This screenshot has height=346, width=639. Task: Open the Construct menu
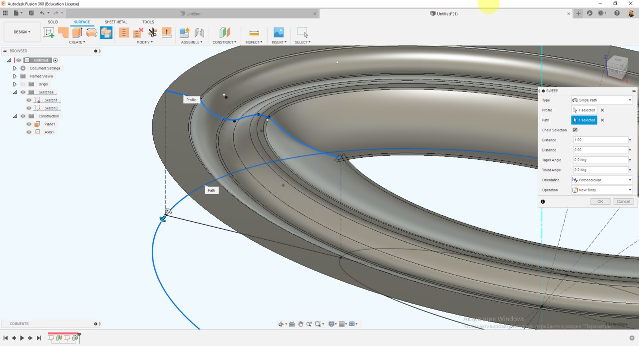224,42
